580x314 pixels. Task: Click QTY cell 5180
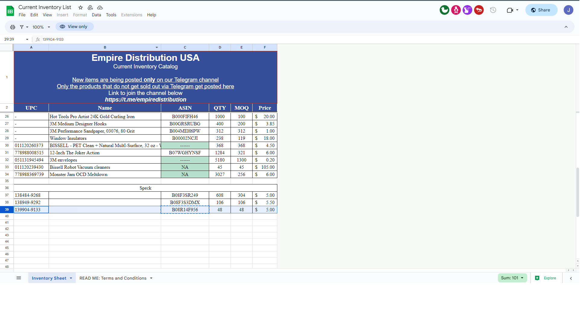[x=220, y=160]
